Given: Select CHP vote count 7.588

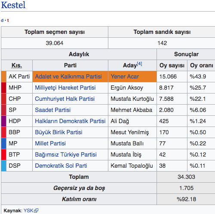Looking at the screenshot, I should coord(166,99).
